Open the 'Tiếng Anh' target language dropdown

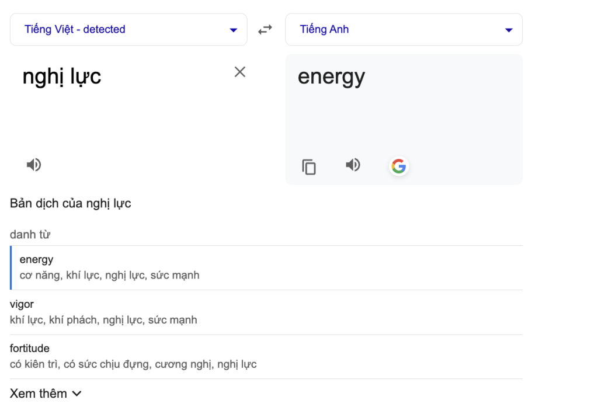click(x=403, y=29)
